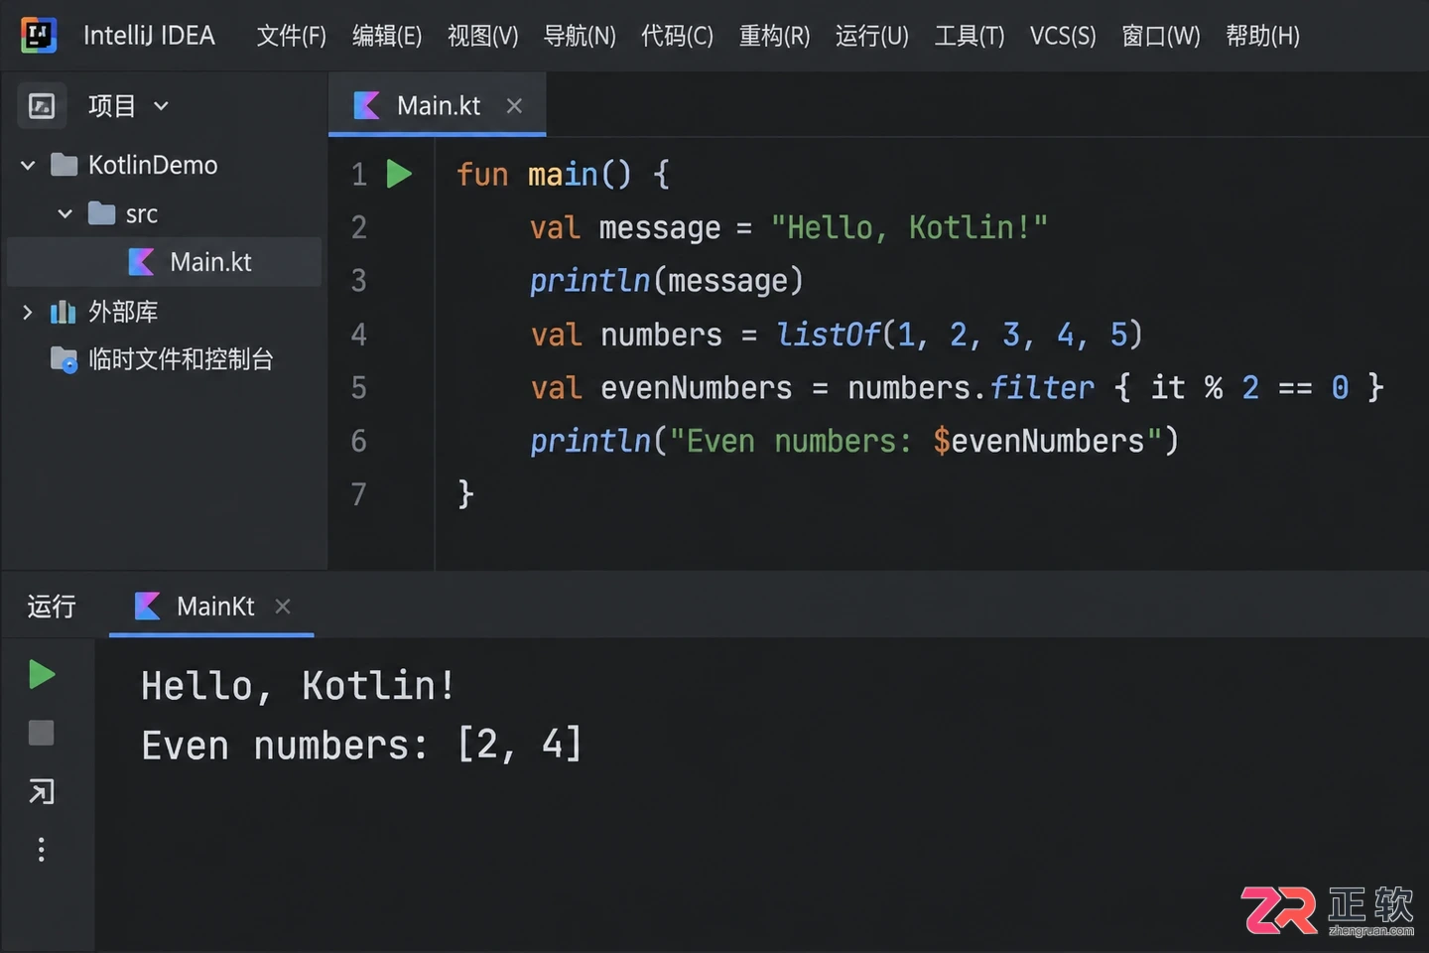Click the 临时文件和控制台 folder icon

click(64, 359)
